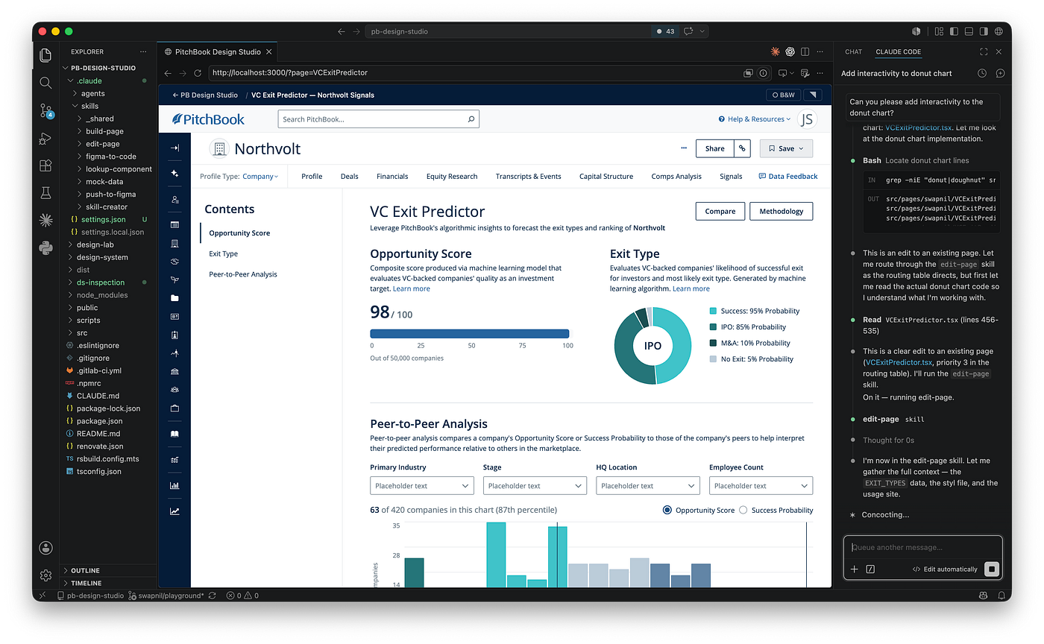
Task: Switch to the CHAT tab
Action: [x=853, y=52]
